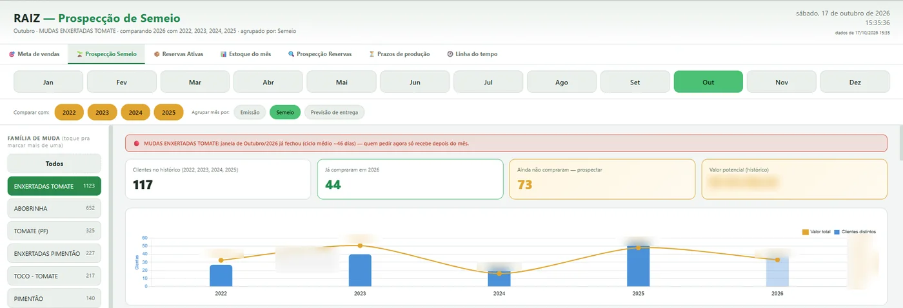Click the family list sidebar scrollbar

tap(110, 217)
